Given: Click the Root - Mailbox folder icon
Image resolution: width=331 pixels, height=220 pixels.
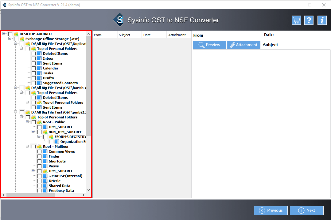Looking at the screenshot, I should click(x=40, y=147).
